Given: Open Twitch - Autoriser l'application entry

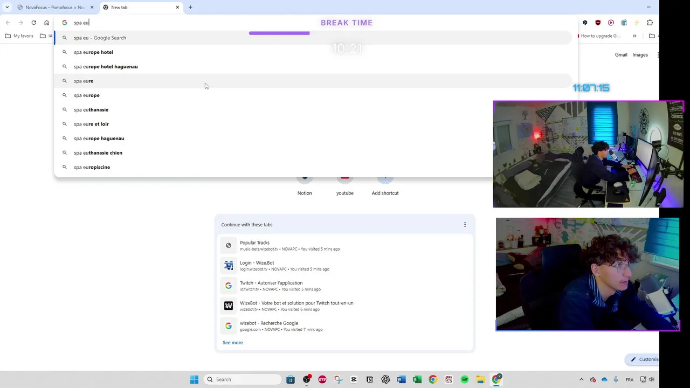Looking at the screenshot, I should (x=345, y=286).
